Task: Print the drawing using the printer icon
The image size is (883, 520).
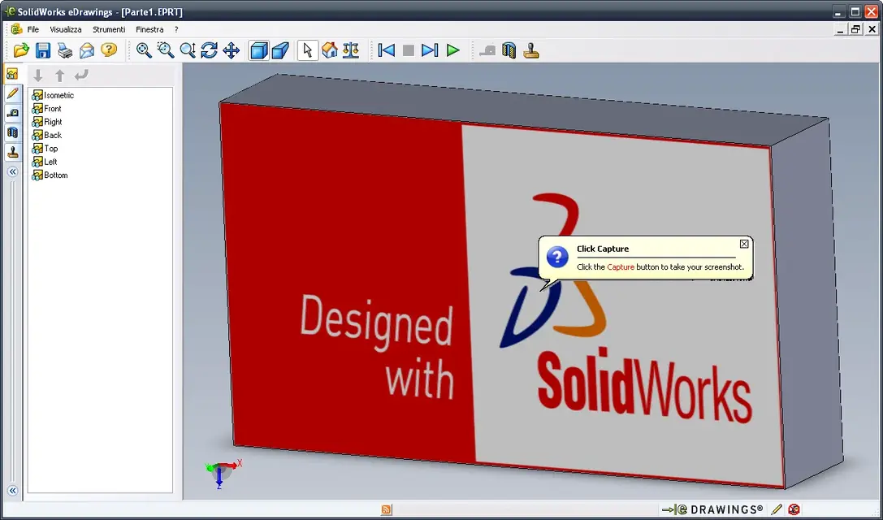Action: point(65,50)
